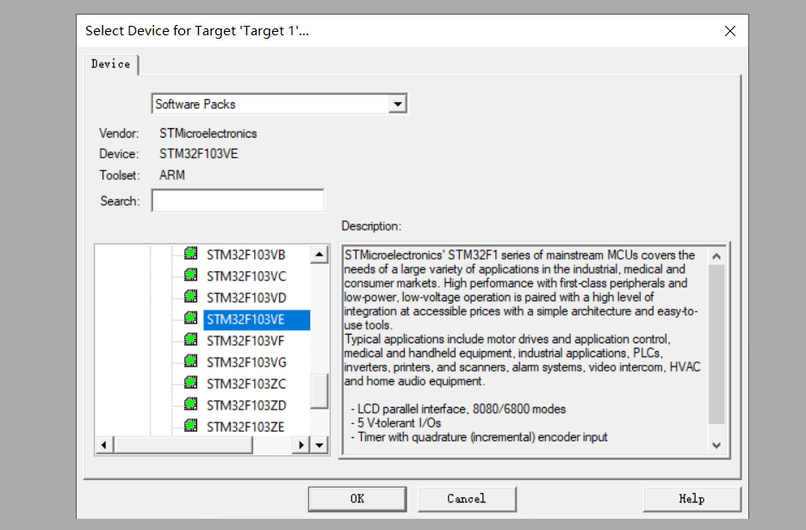Viewport: 806px width, 530px height.
Task: Click Description box scroll up arrow
Action: coord(716,256)
